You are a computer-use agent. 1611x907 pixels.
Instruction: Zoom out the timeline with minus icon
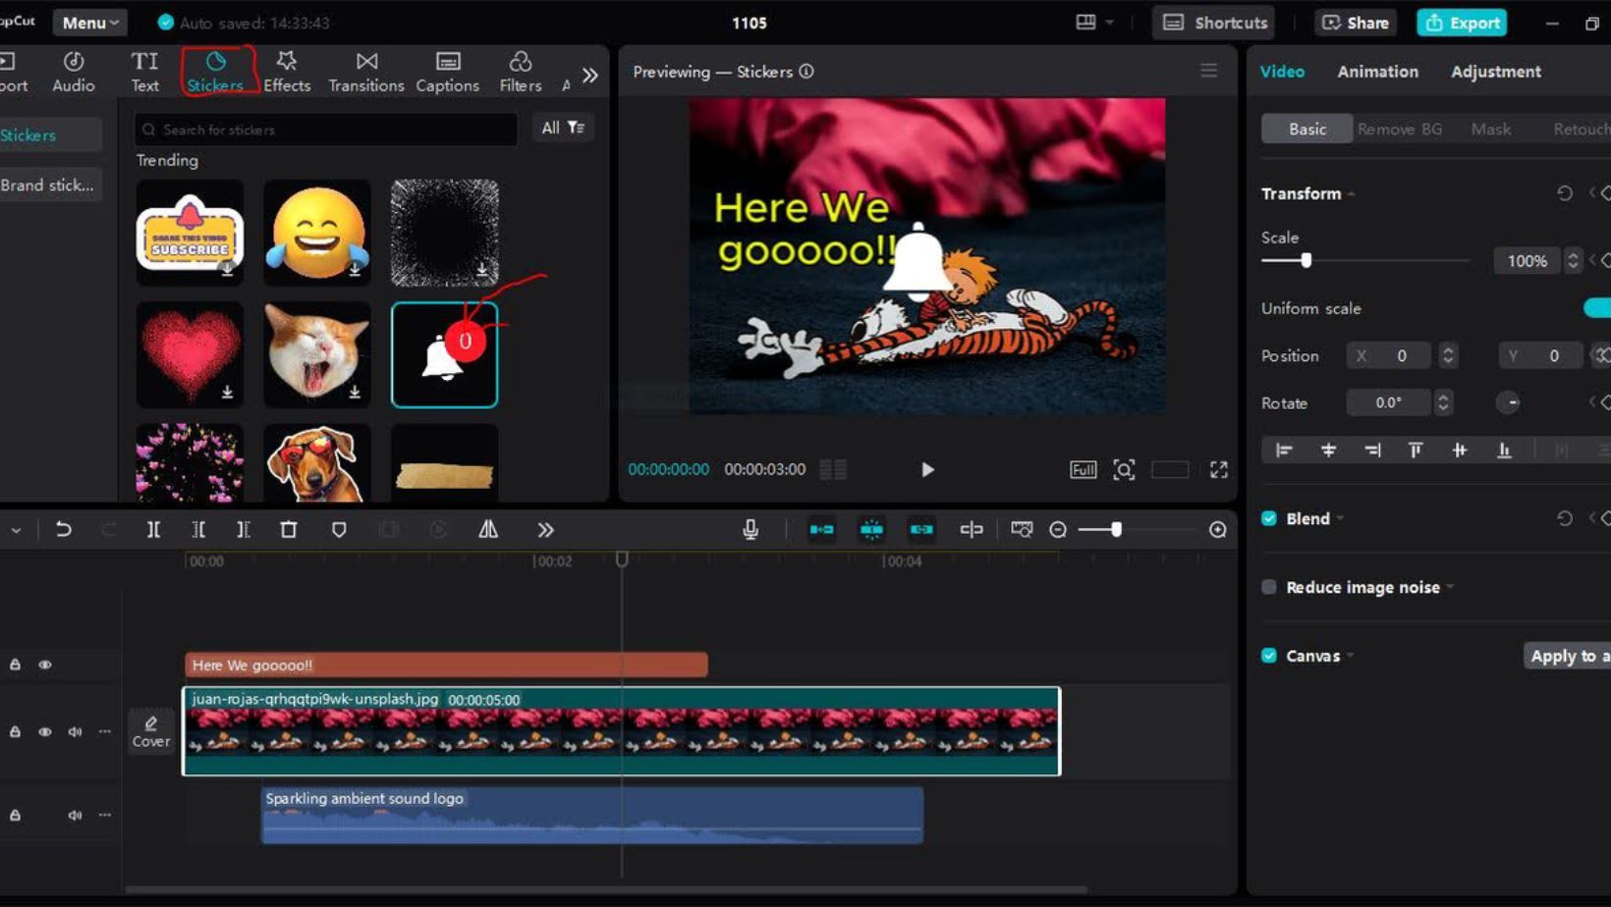click(x=1058, y=530)
